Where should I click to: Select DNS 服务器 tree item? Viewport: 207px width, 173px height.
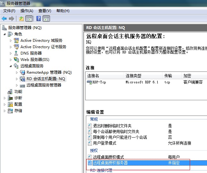(x=31, y=53)
